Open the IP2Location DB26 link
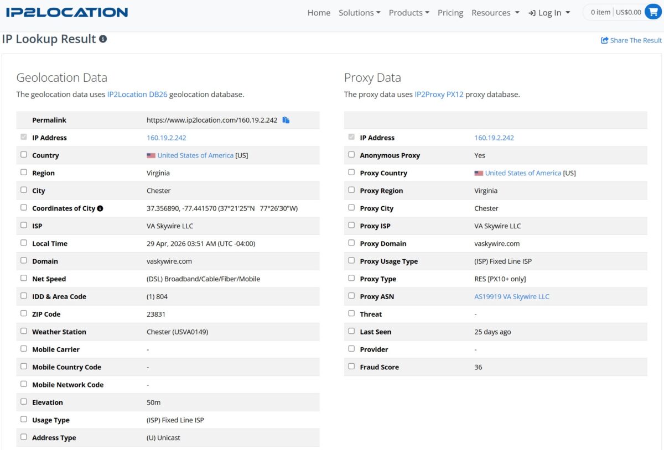 [x=137, y=95]
